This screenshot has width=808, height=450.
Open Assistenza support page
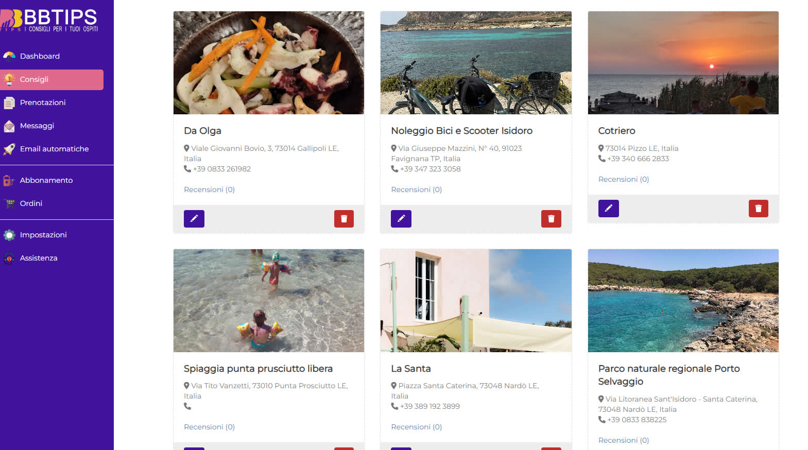point(39,258)
